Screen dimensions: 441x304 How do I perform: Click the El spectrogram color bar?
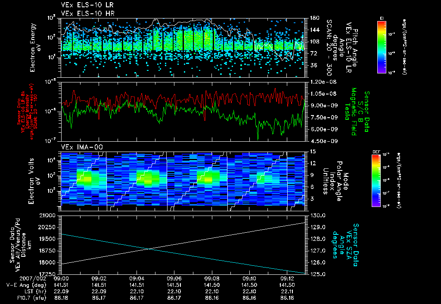(x=382, y=47)
